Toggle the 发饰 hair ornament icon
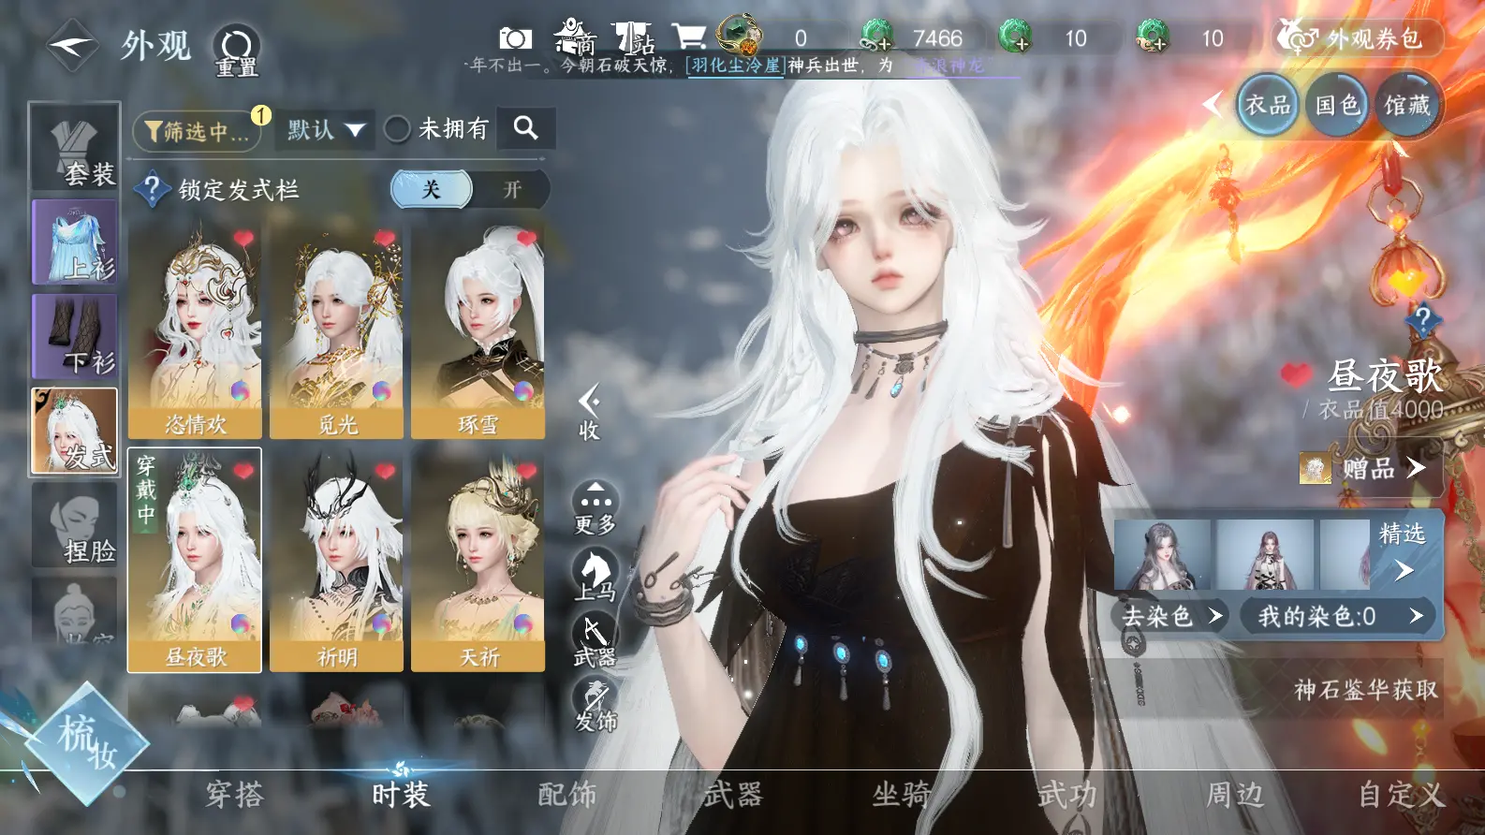This screenshot has width=1485, height=835. [x=595, y=706]
